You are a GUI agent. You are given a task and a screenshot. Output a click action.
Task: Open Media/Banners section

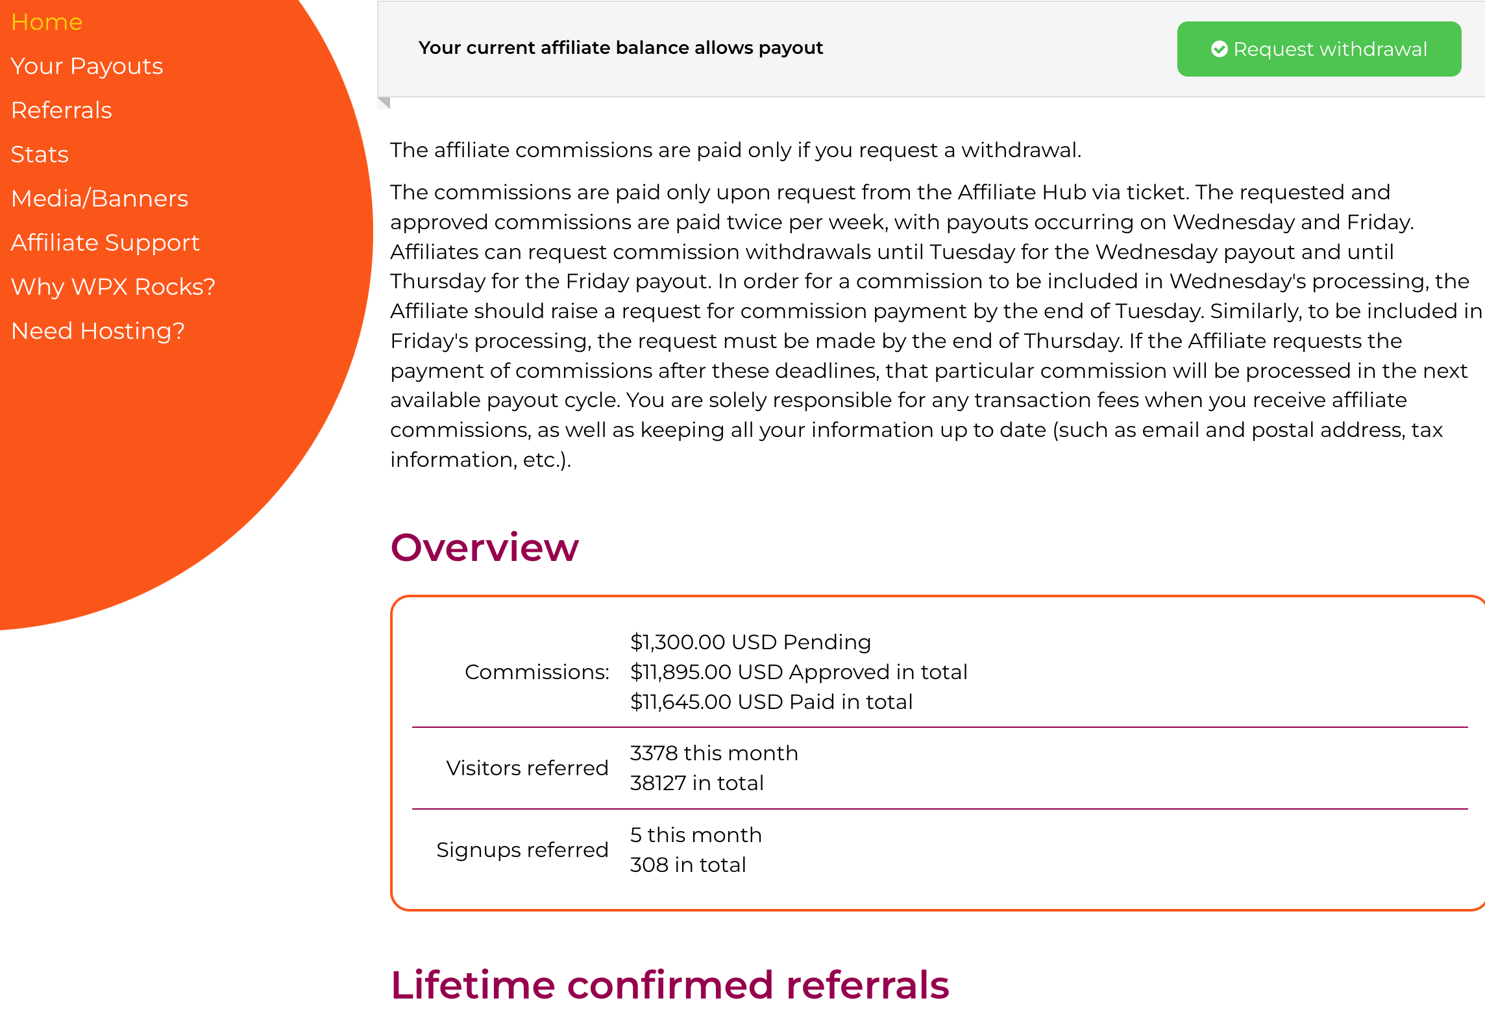pos(99,198)
